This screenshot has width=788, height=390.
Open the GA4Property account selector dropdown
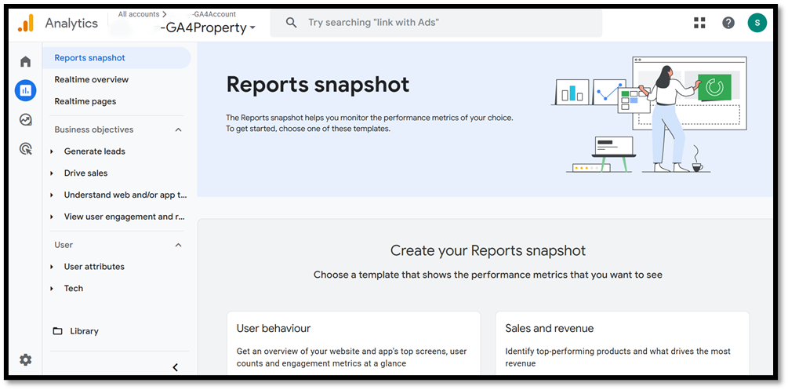[208, 27]
